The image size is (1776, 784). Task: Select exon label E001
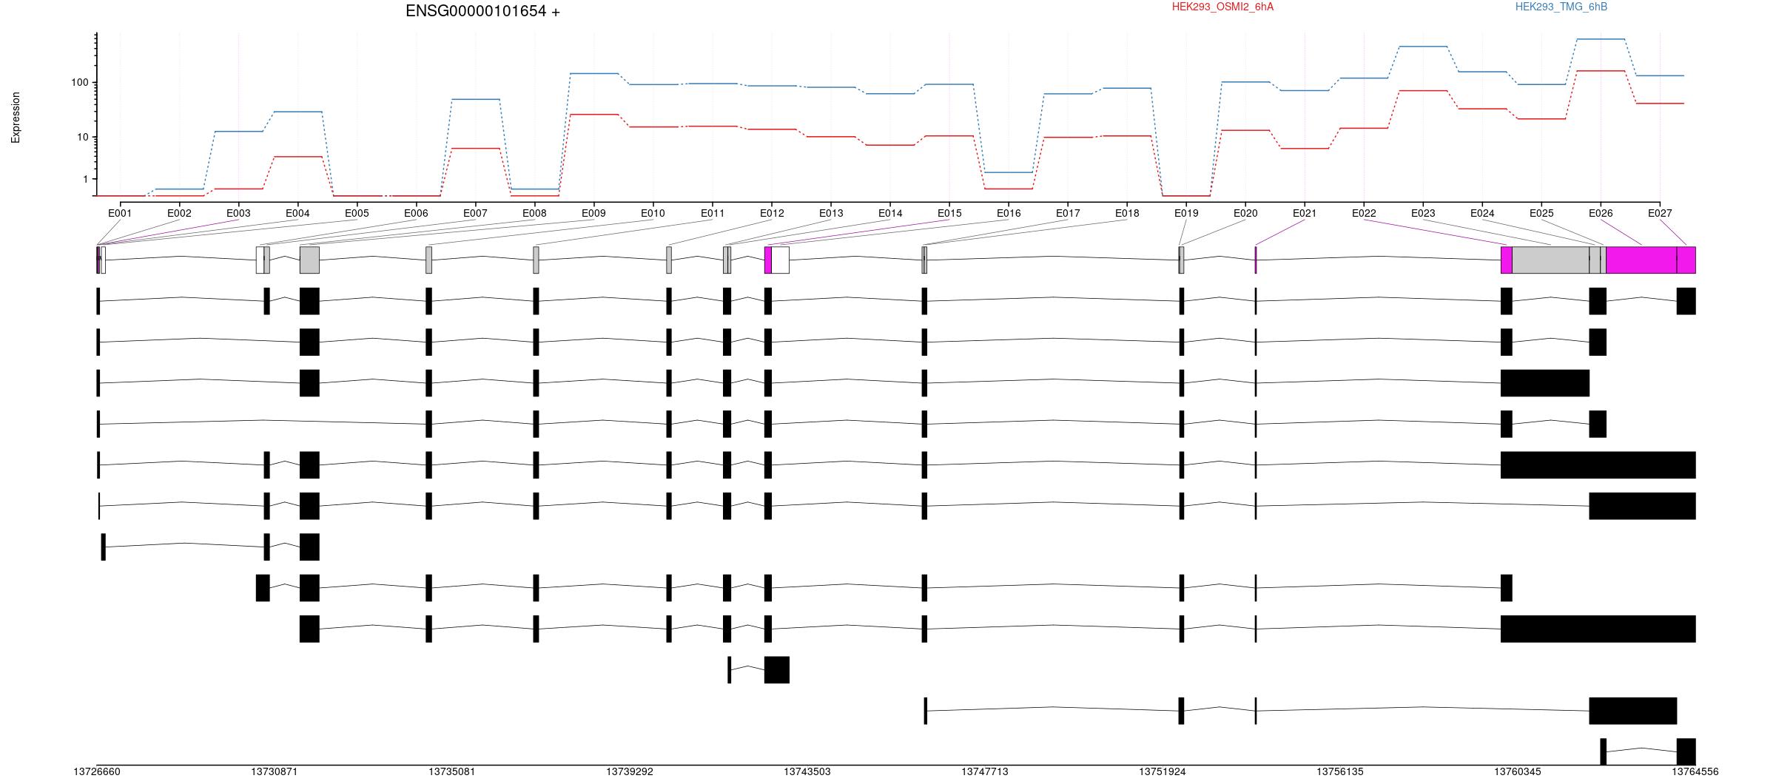(x=120, y=213)
